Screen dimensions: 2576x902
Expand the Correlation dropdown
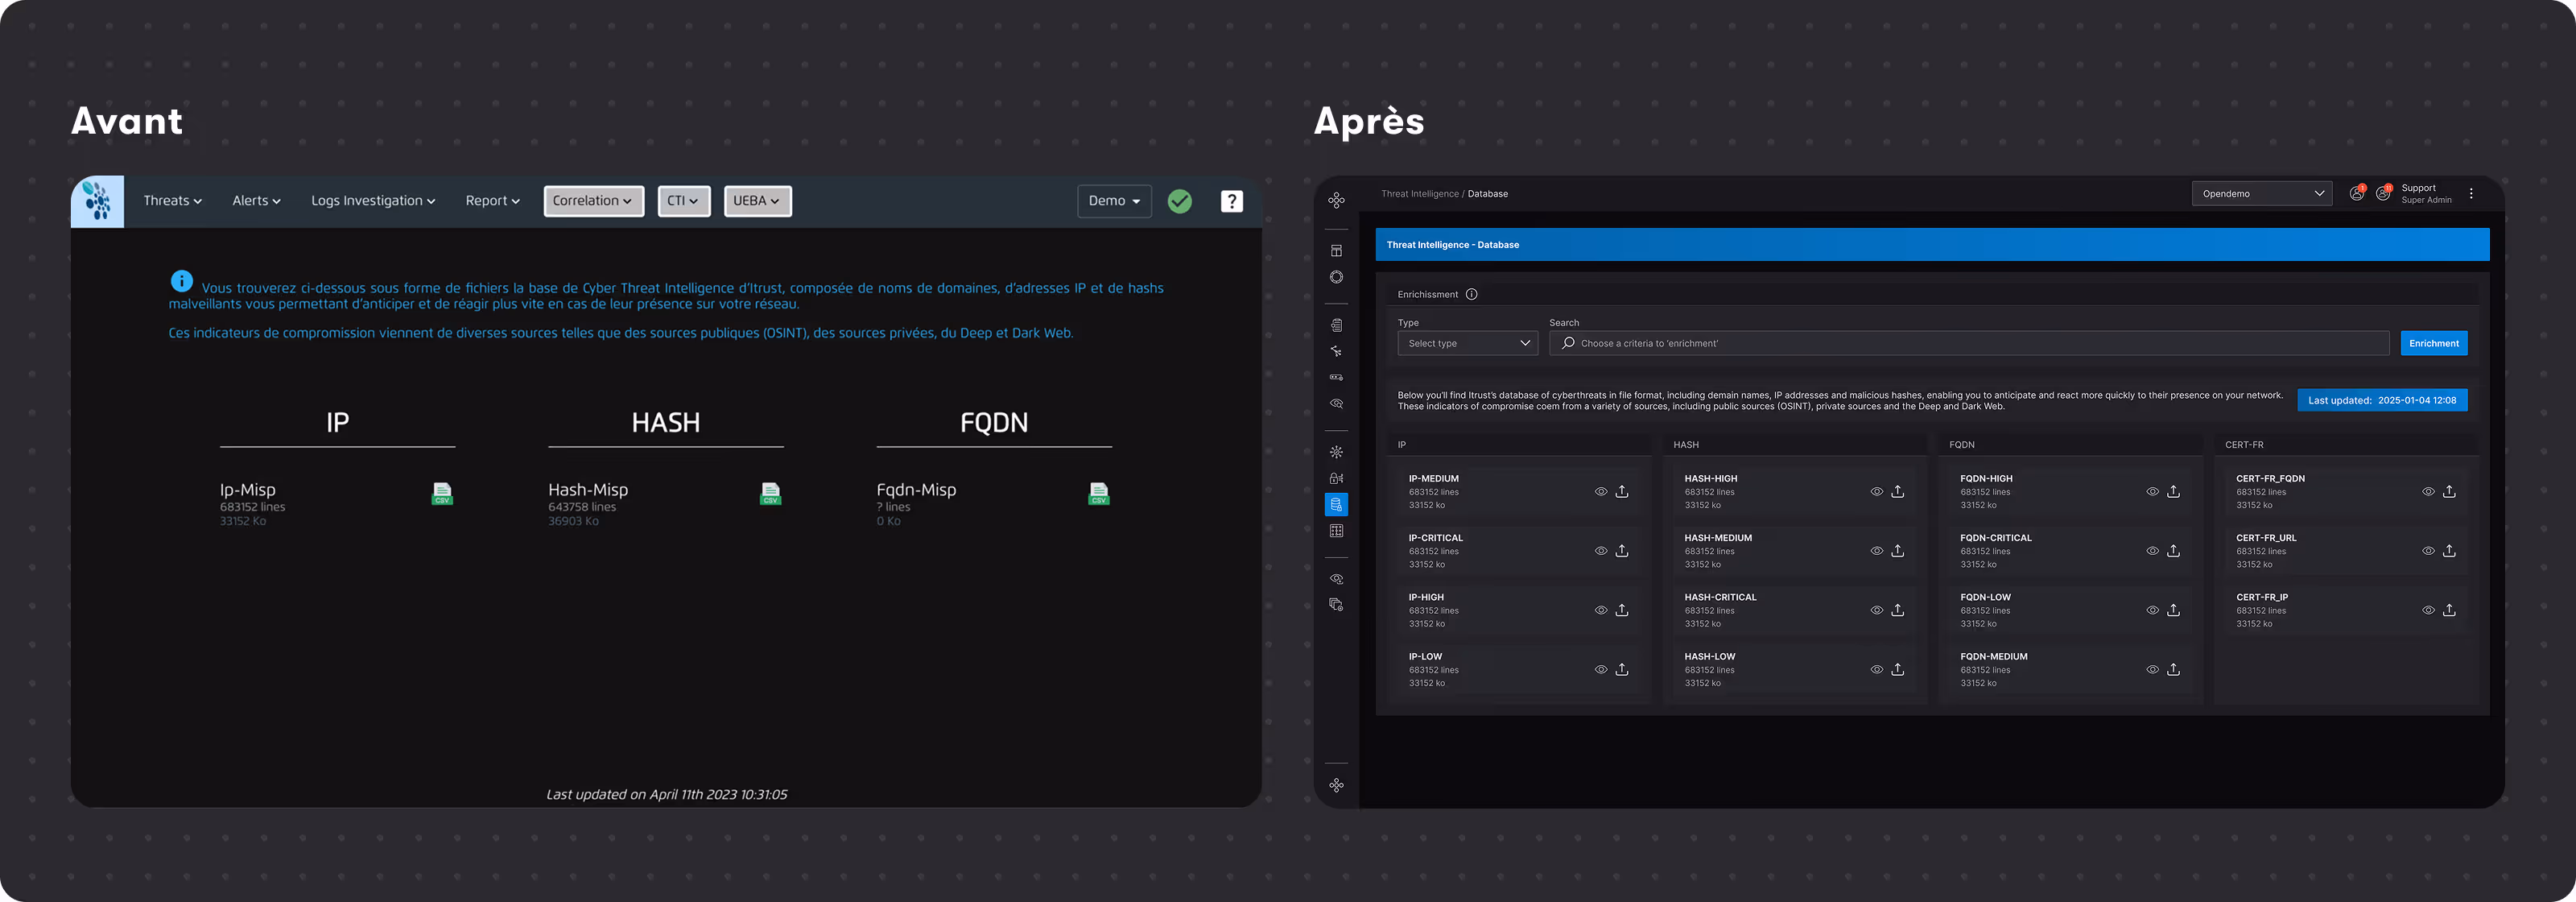pyautogui.click(x=593, y=201)
